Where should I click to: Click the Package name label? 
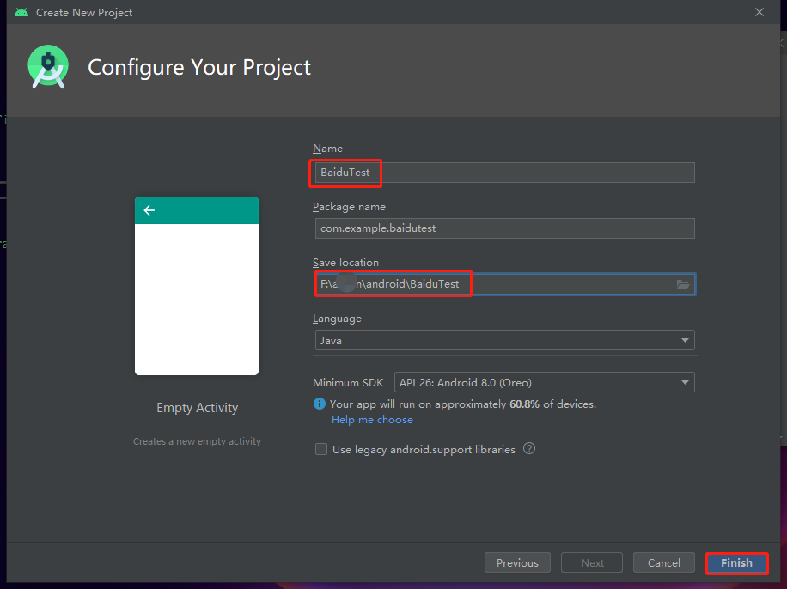350,207
